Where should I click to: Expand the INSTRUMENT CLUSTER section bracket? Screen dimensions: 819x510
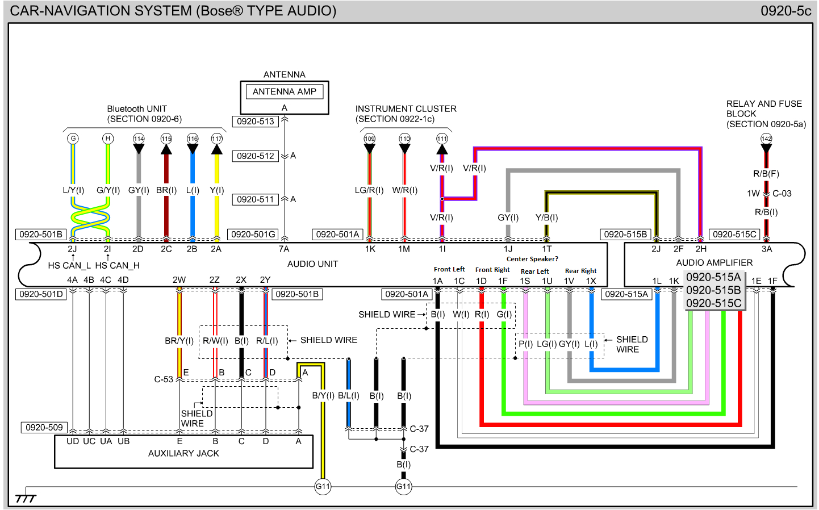(x=405, y=128)
